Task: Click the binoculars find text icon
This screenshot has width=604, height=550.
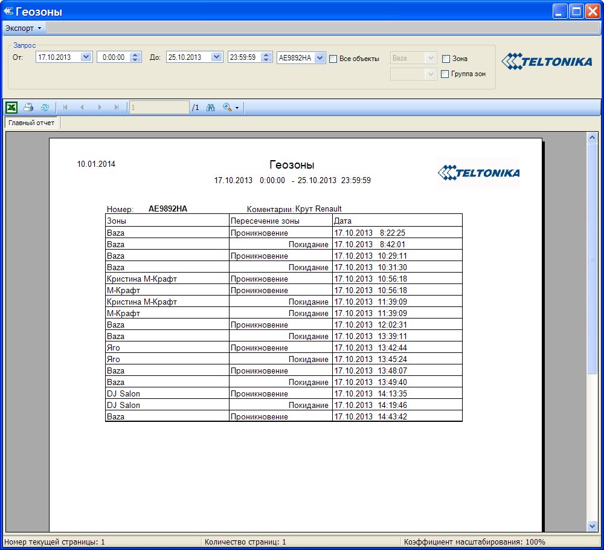Action: 211,108
